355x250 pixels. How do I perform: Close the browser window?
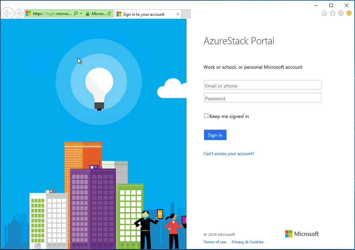346,5
